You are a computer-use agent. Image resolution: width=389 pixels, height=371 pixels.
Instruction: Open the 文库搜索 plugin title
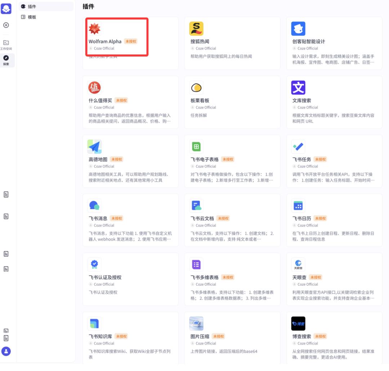pyautogui.click(x=302, y=100)
